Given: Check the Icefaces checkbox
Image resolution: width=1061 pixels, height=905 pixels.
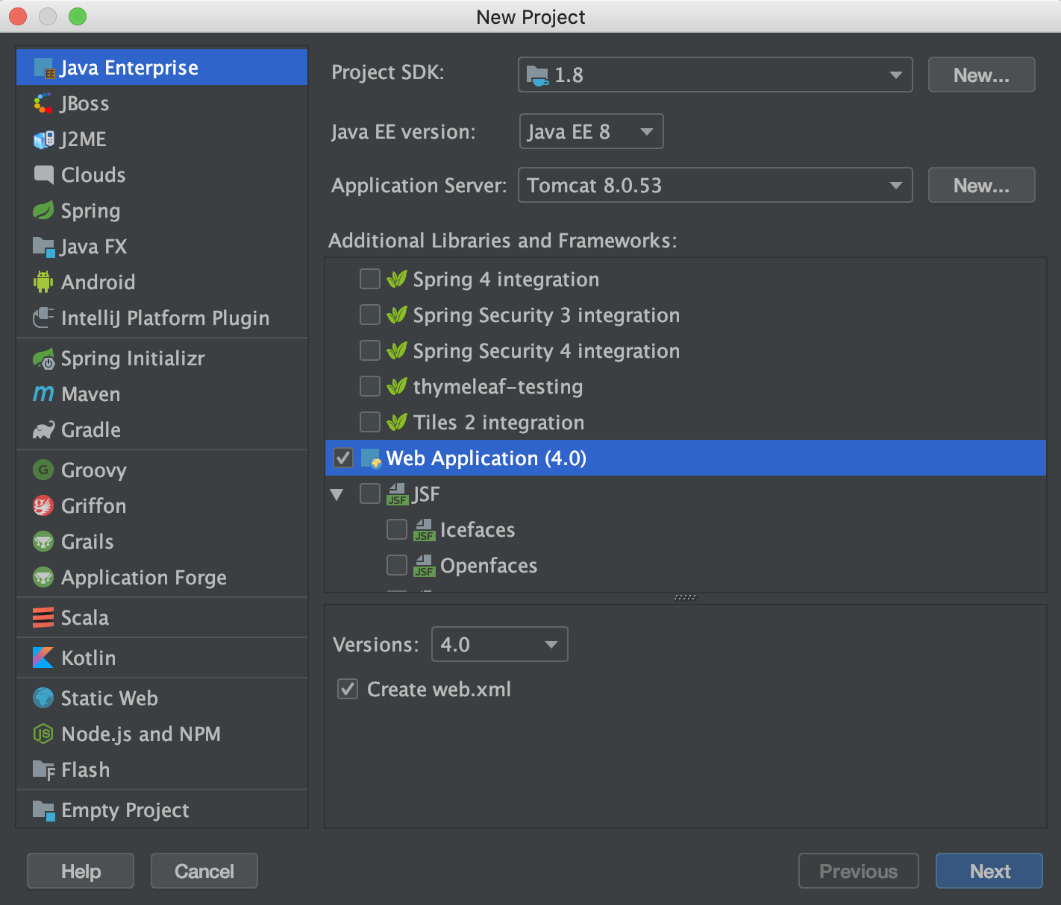Looking at the screenshot, I should pyautogui.click(x=397, y=529).
